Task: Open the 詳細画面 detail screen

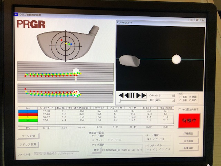Action: (x=189, y=133)
